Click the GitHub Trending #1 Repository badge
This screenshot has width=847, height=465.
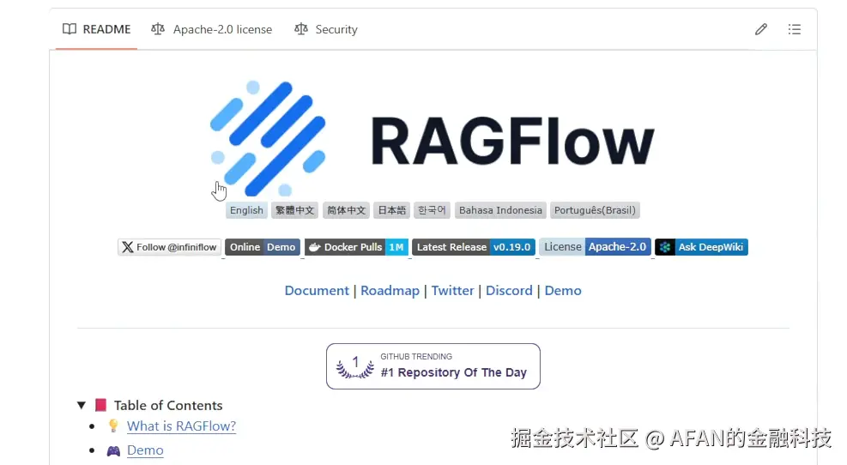click(x=433, y=366)
